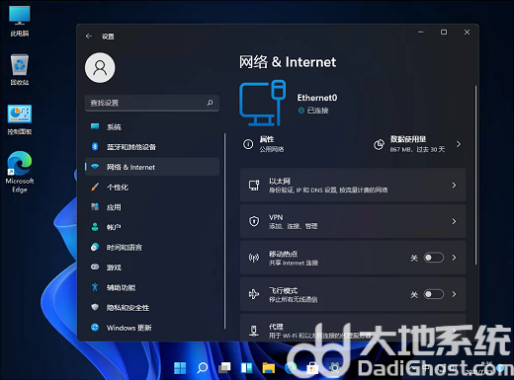
Task: Open 数据使用量 details
Action: (x=417, y=144)
